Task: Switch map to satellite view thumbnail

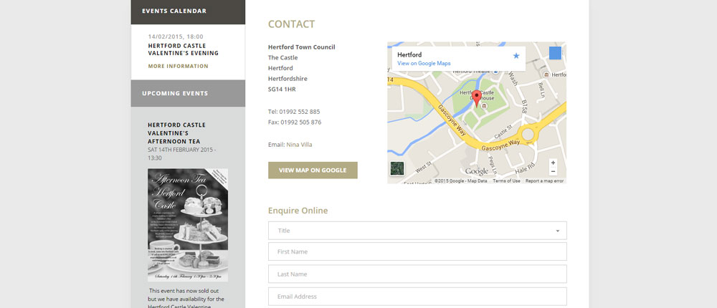Action: (397, 168)
